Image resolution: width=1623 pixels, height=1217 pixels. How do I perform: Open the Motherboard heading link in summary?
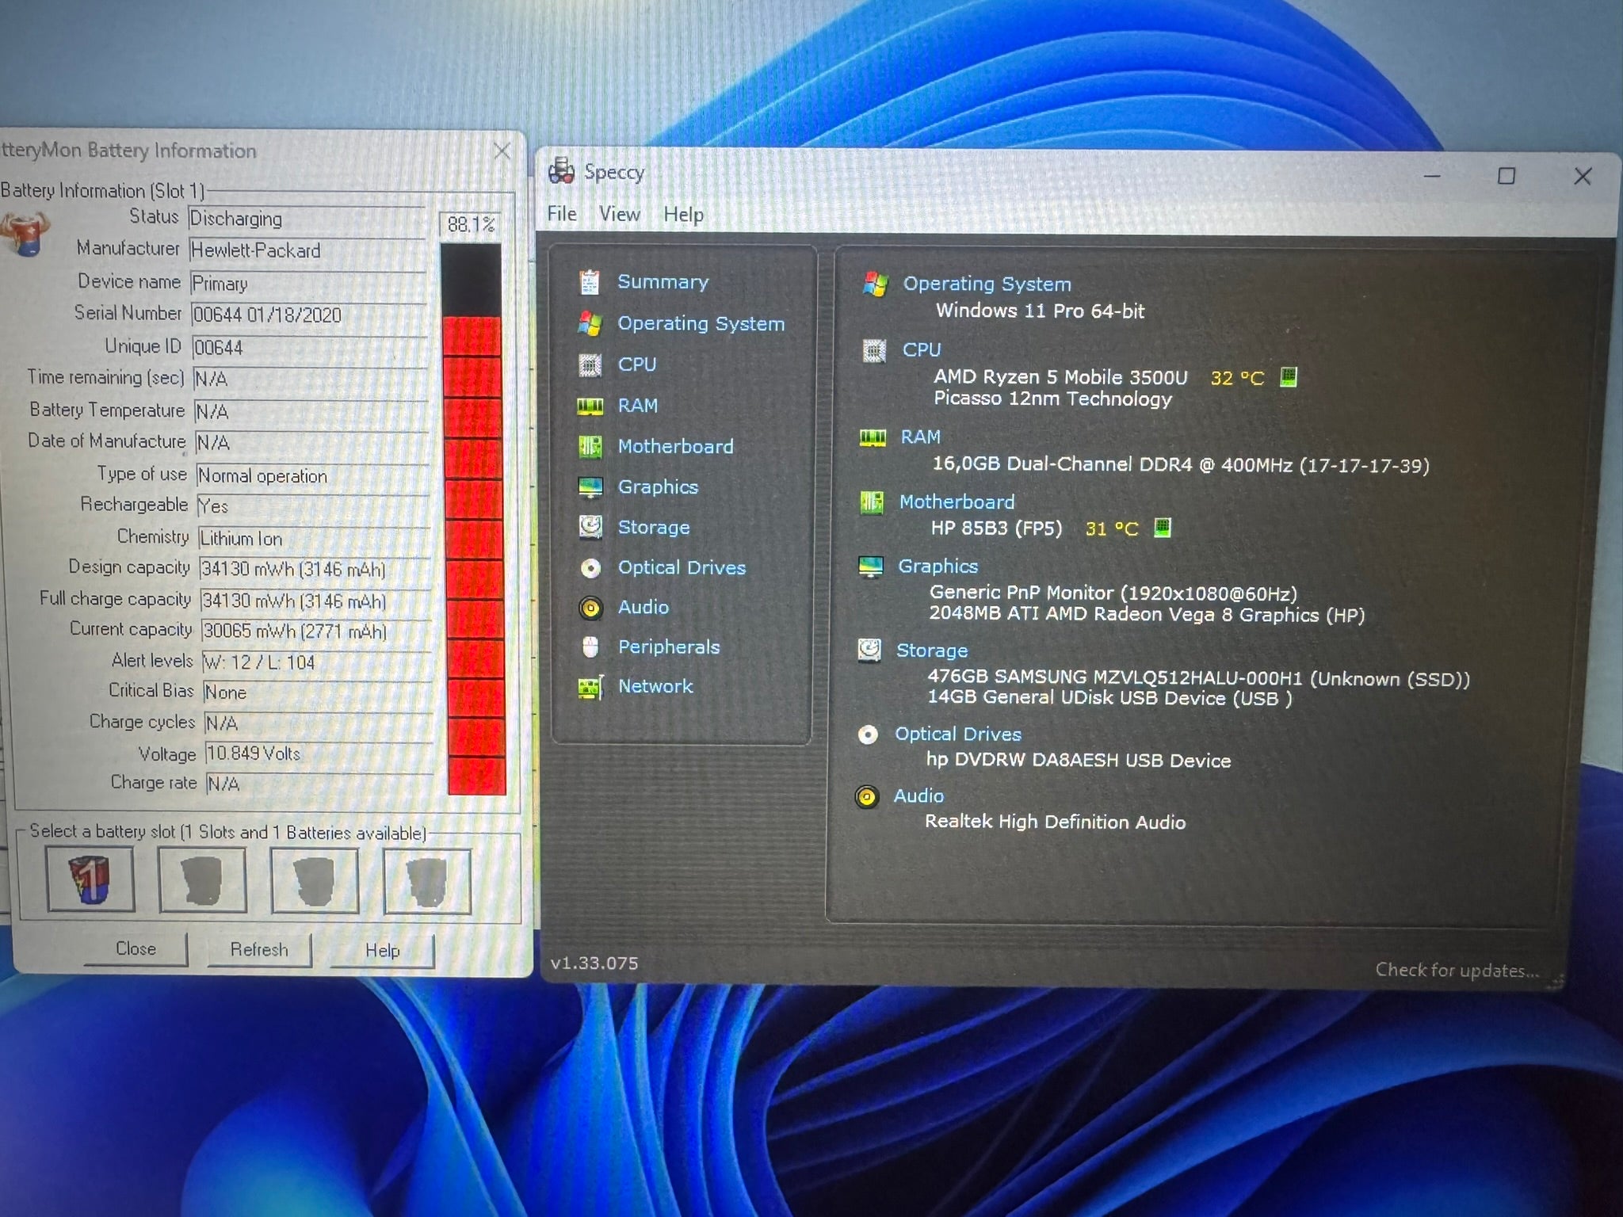tap(957, 502)
